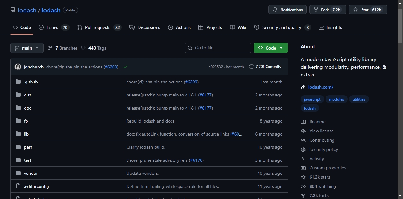Click the green commit status checkmark
The image size is (403, 199).
[125, 67]
